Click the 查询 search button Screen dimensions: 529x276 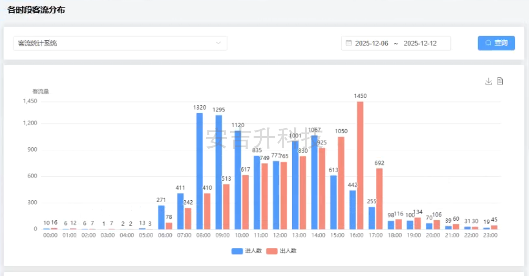pyautogui.click(x=496, y=43)
